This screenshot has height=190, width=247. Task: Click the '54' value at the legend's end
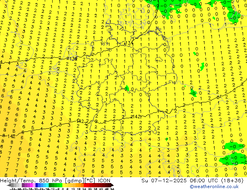tap(112, 189)
